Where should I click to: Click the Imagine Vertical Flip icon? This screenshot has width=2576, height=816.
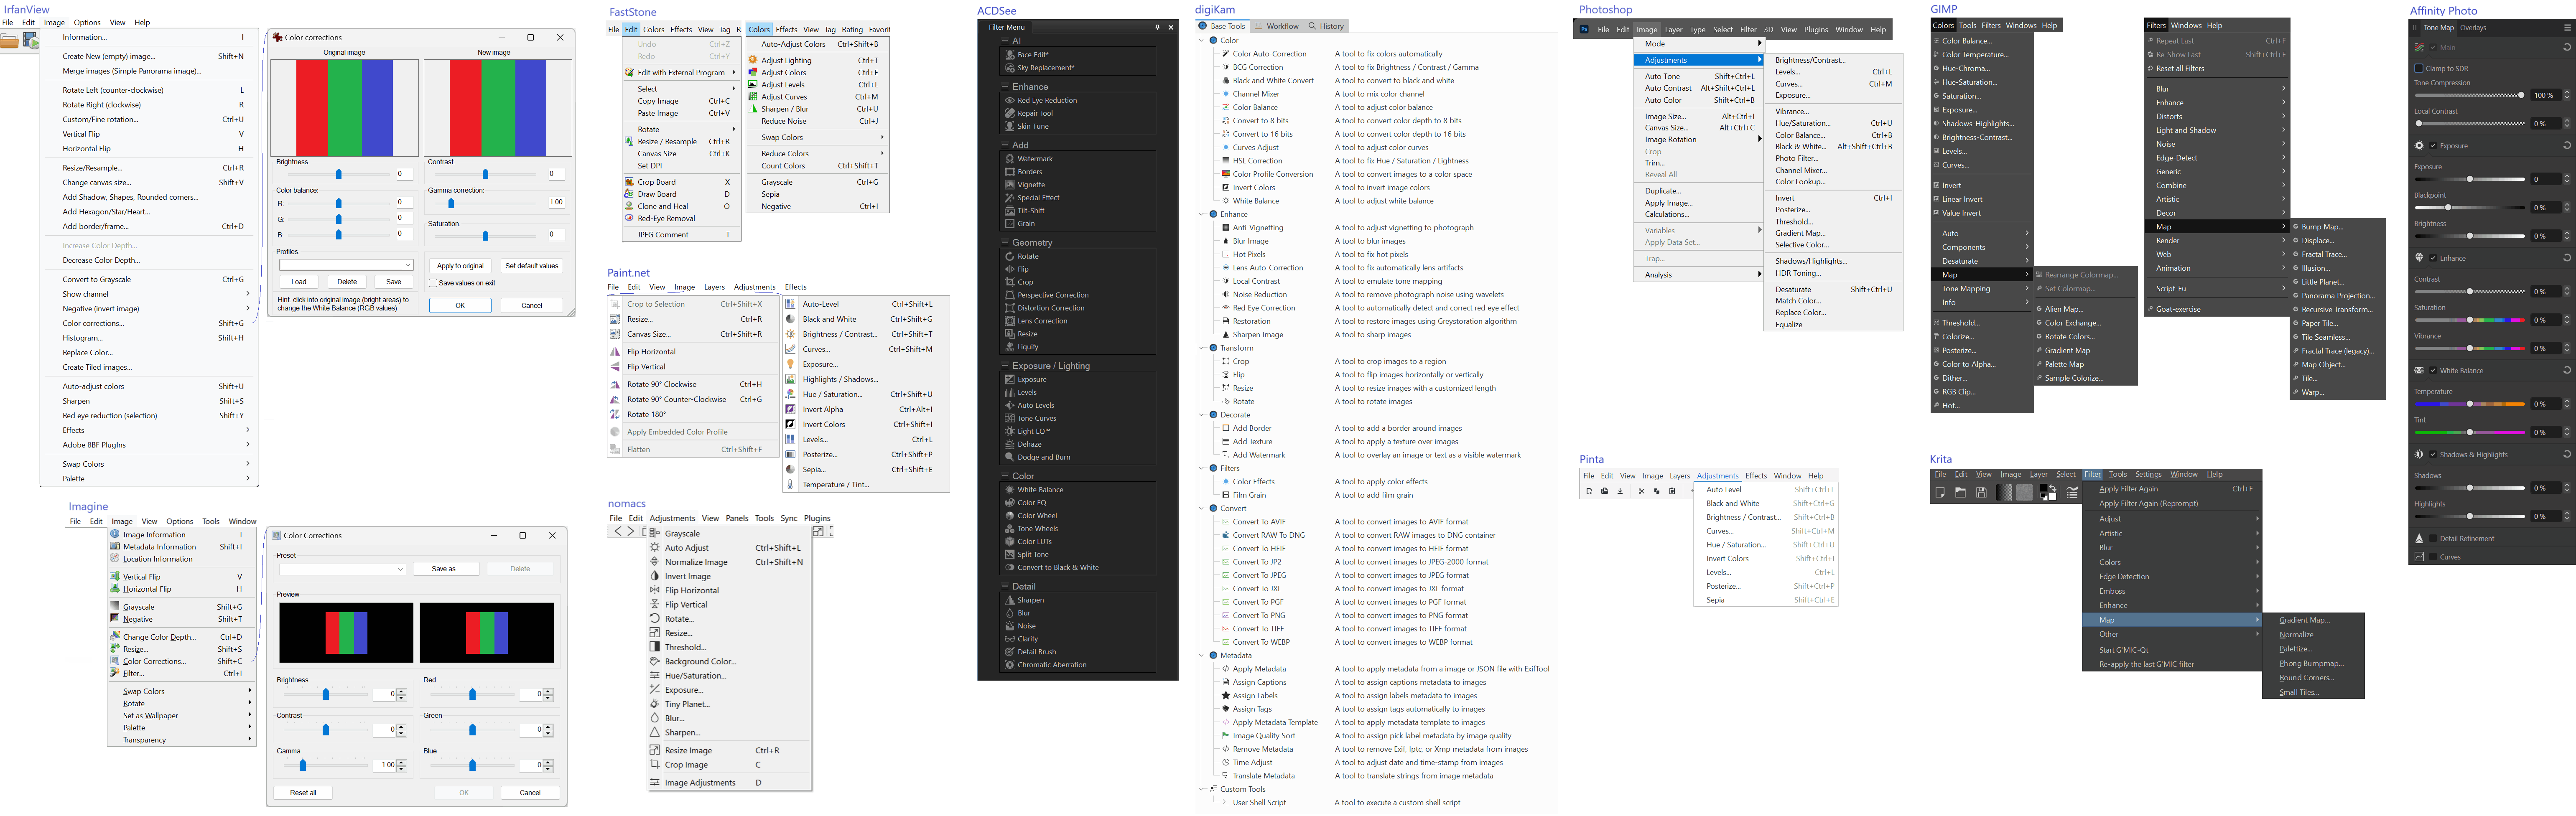115,576
